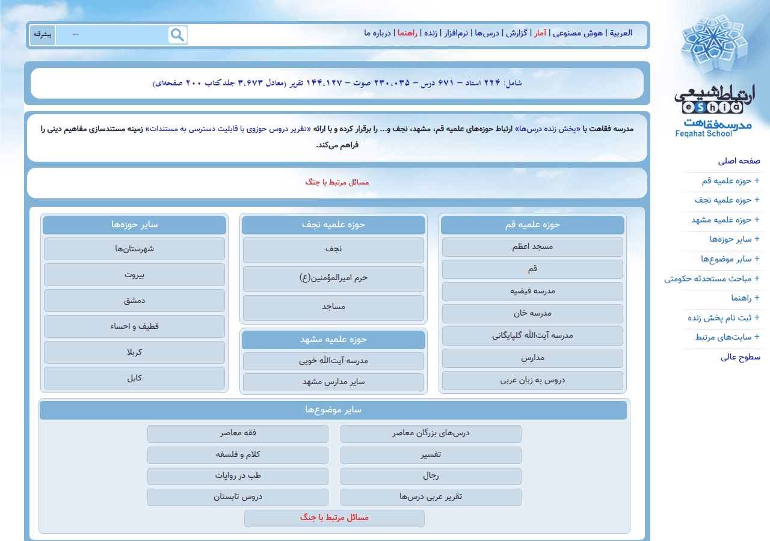
Task: Expand حوزه علمیه مشهد in the sidebar
Action: pos(725,221)
